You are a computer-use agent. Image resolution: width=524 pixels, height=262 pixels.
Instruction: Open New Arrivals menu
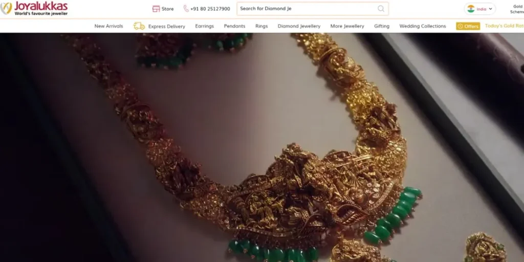(108, 26)
